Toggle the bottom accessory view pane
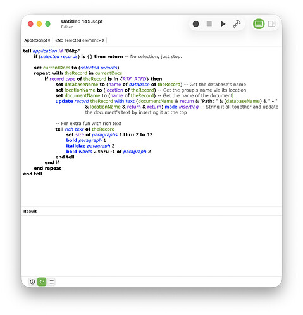Screen dimensions: 303x315 click(259, 24)
